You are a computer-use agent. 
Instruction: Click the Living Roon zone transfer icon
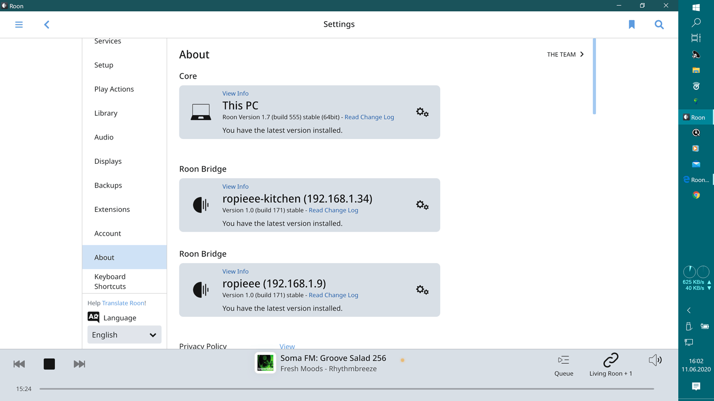coord(611,359)
